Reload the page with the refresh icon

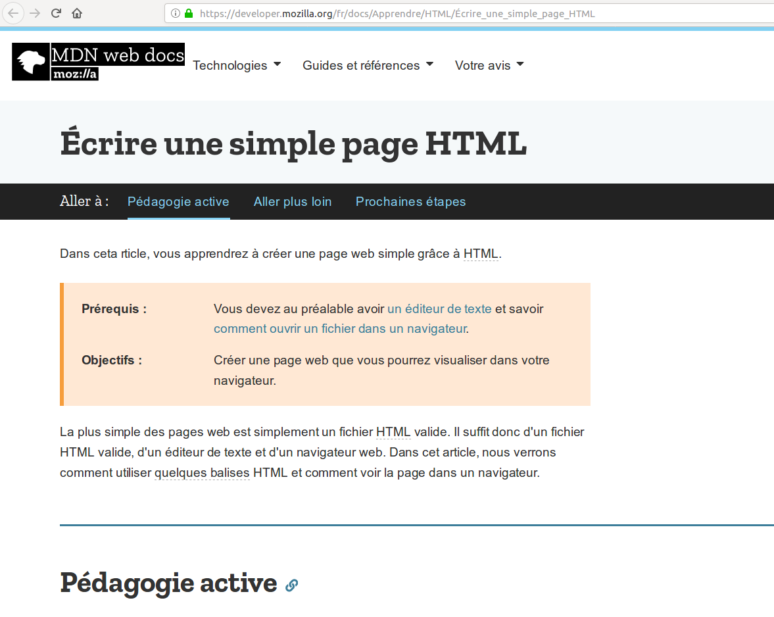tap(57, 13)
